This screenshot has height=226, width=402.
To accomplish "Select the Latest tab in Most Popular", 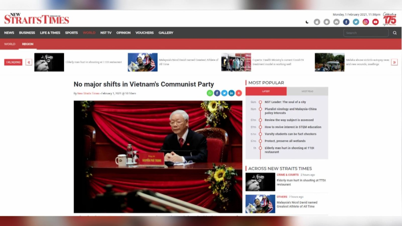I will point(266,91).
